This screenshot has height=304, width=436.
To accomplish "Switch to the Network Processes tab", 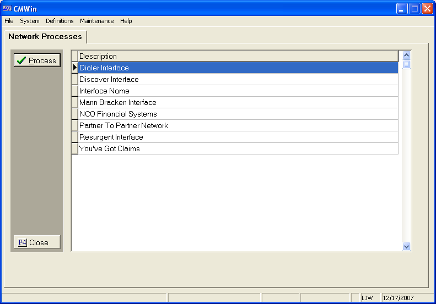I will click(x=45, y=37).
